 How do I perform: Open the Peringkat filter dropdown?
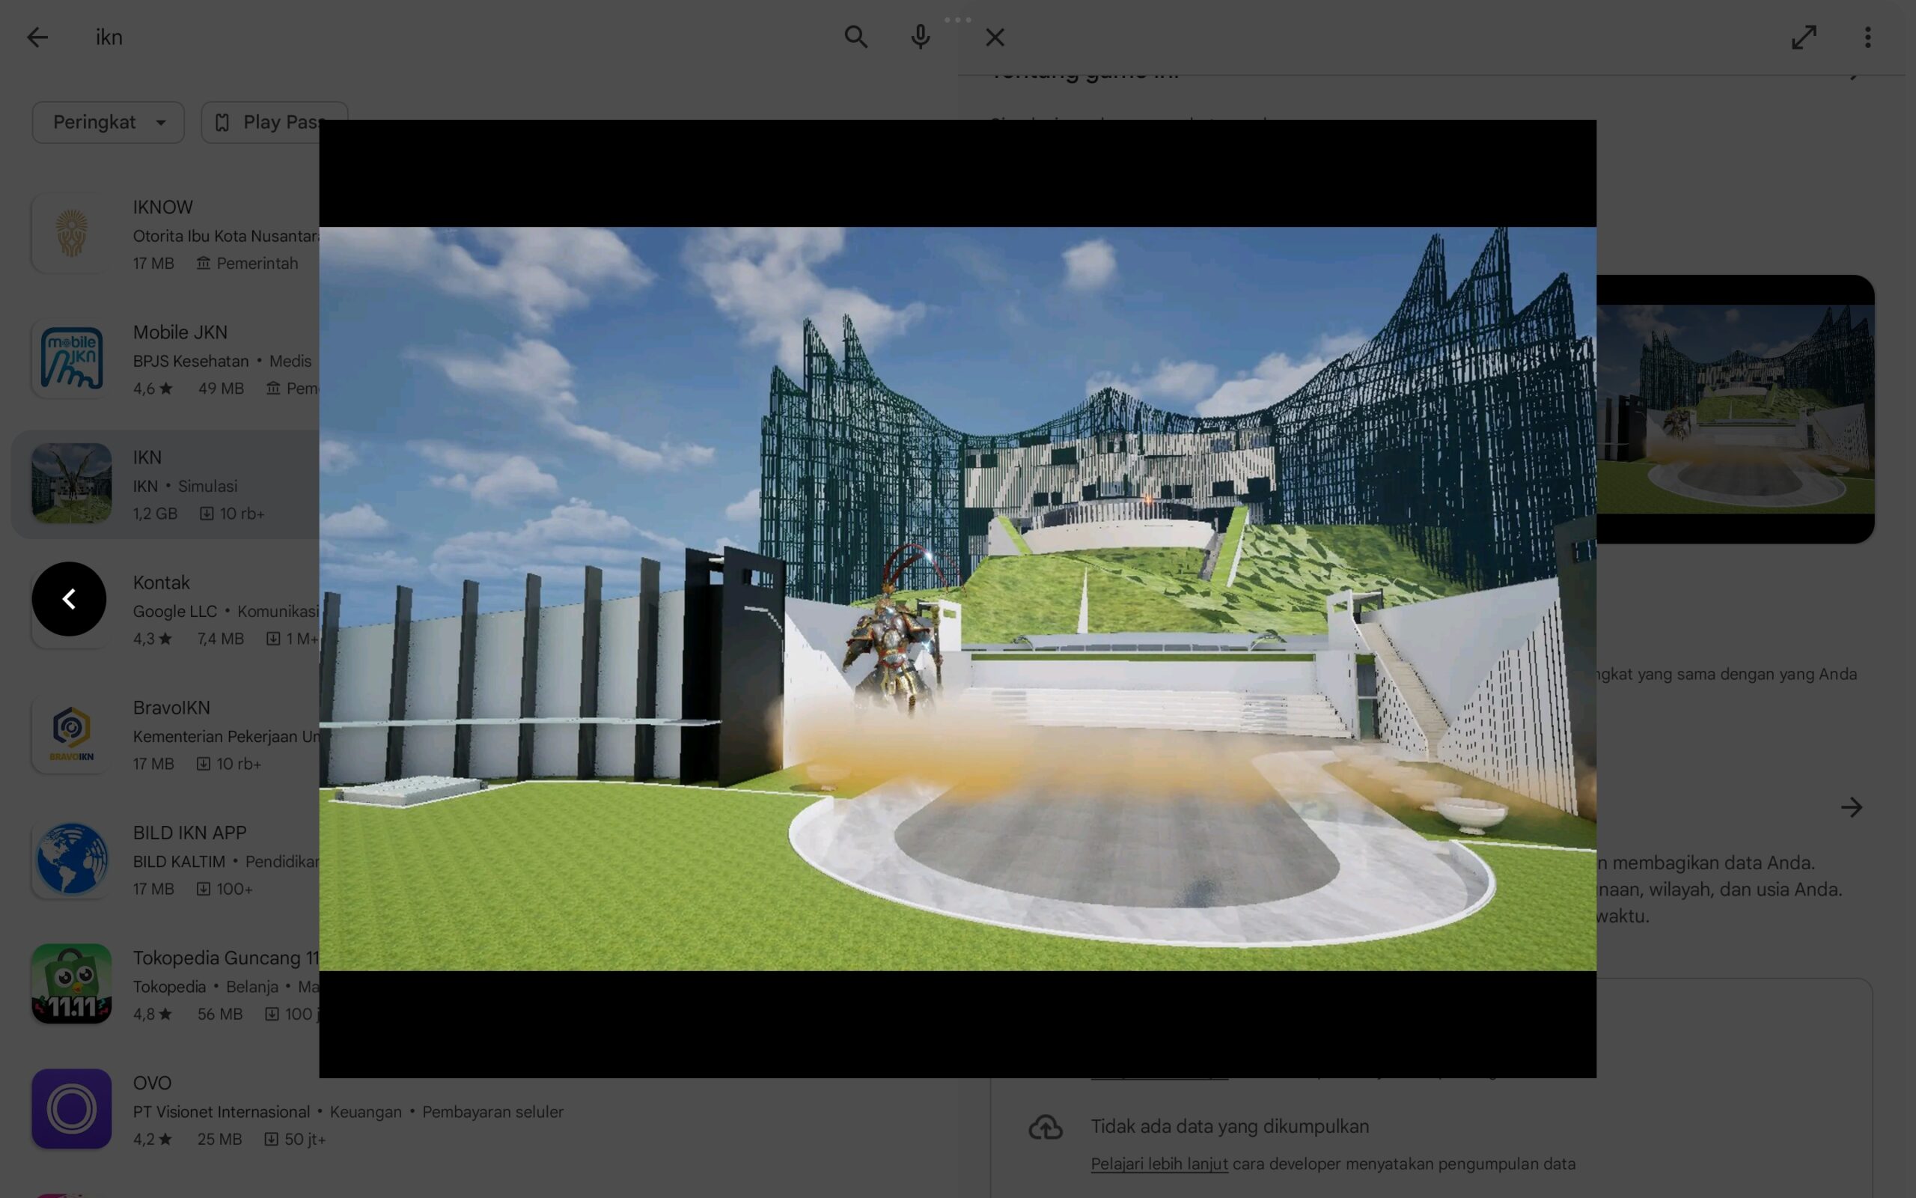[x=109, y=122]
